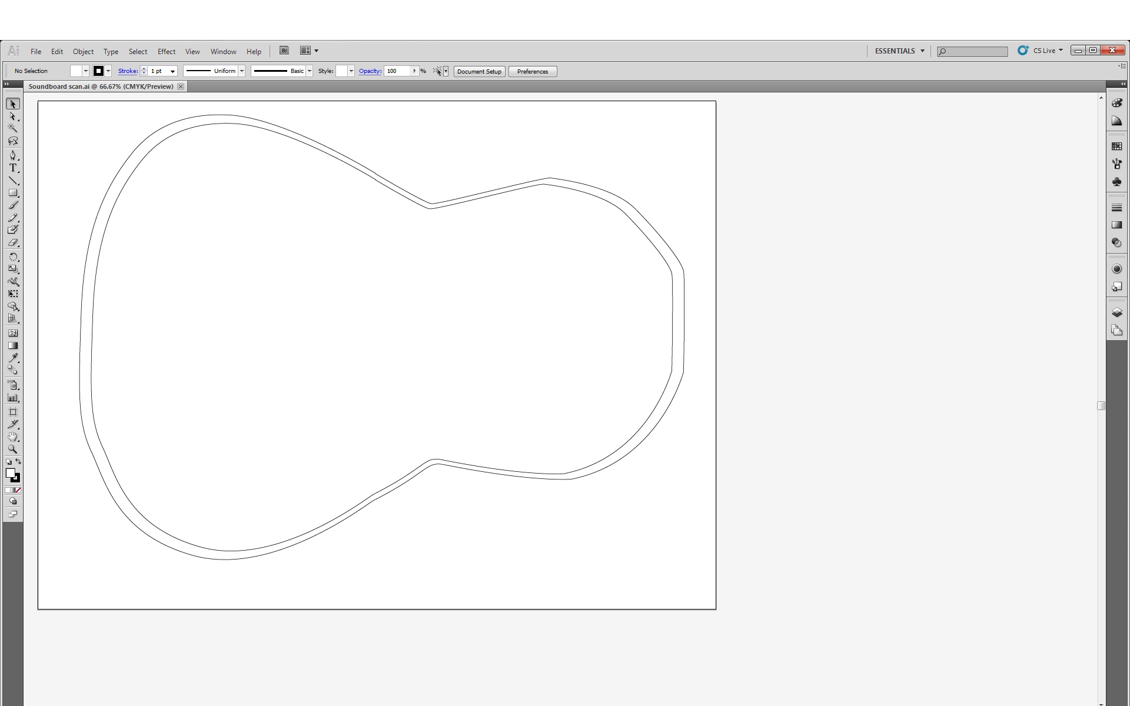Choose the Column Graph tool
Image resolution: width=1130 pixels, height=706 pixels.
(13, 398)
